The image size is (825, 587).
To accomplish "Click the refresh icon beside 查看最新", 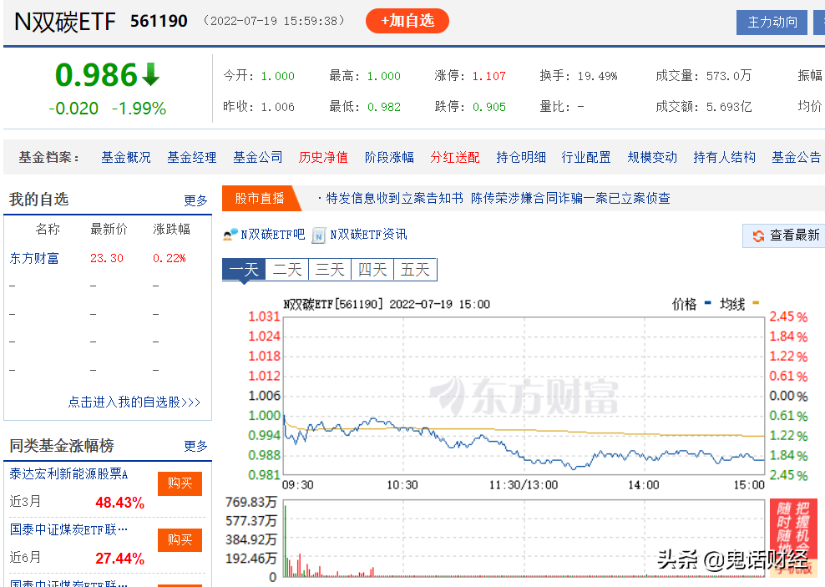I will click(758, 235).
